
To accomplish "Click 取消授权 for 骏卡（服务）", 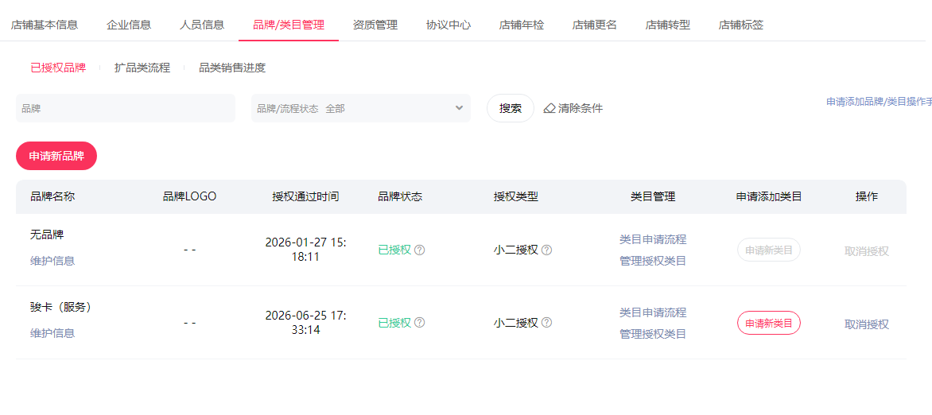I will [x=867, y=324].
